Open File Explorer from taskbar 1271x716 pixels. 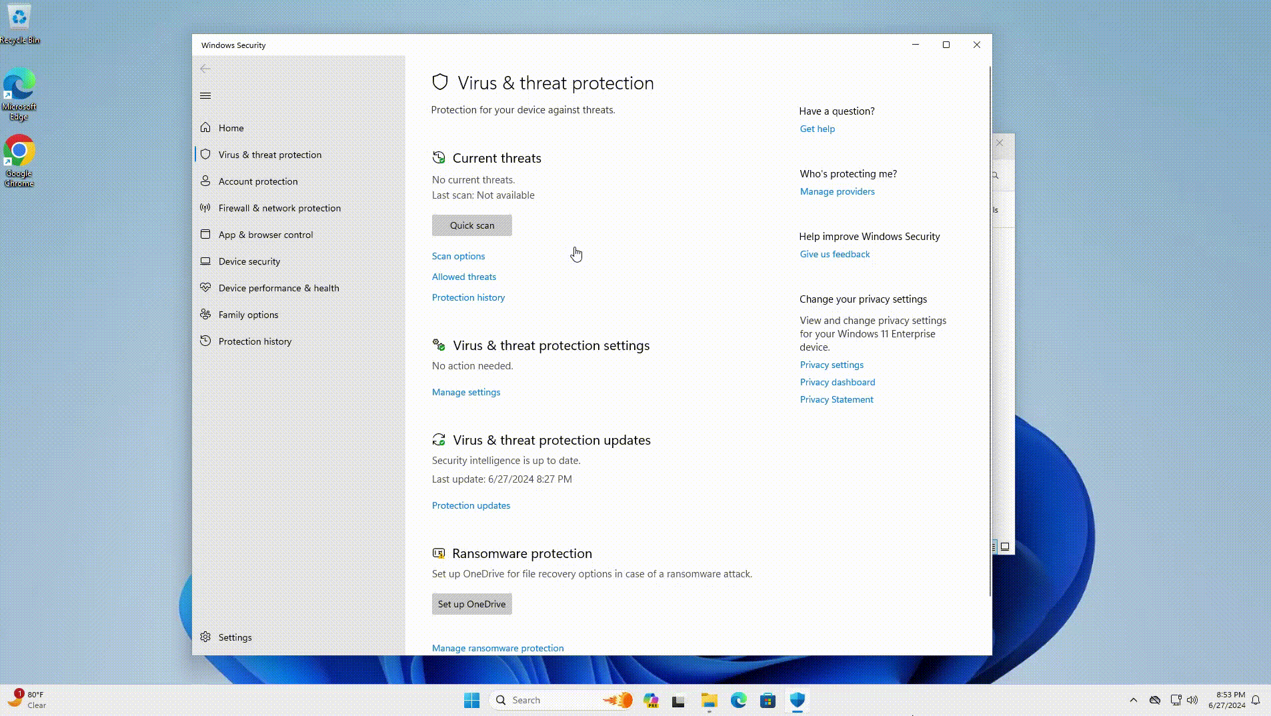[709, 700]
